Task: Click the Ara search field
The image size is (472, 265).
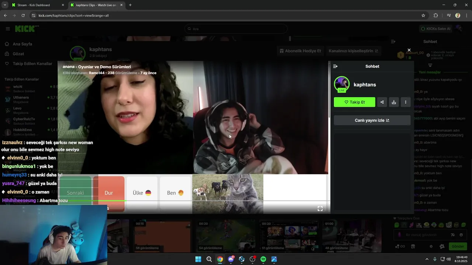Action: tap(236, 29)
